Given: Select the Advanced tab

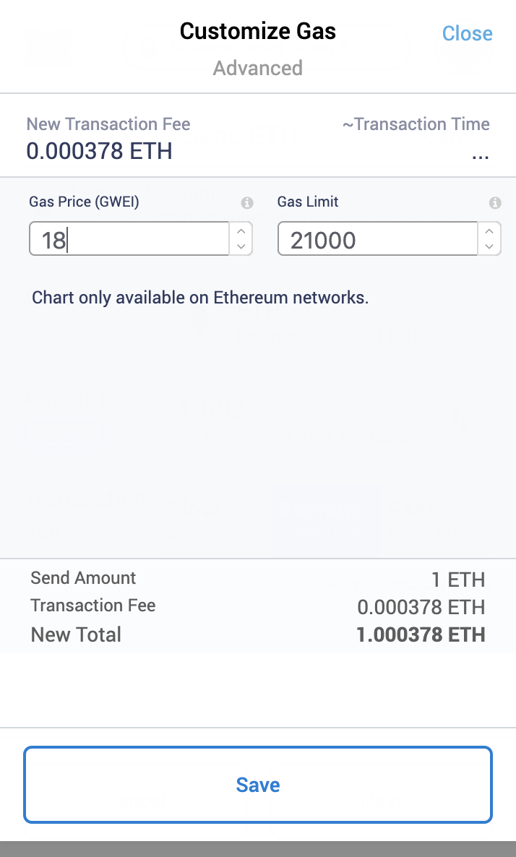Looking at the screenshot, I should tap(258, 69).
